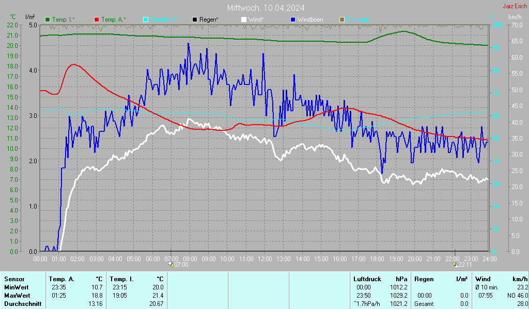Viewport: 529px width, 309px height.
Task: Click the MaxWert row label
Action: [17, 295]
